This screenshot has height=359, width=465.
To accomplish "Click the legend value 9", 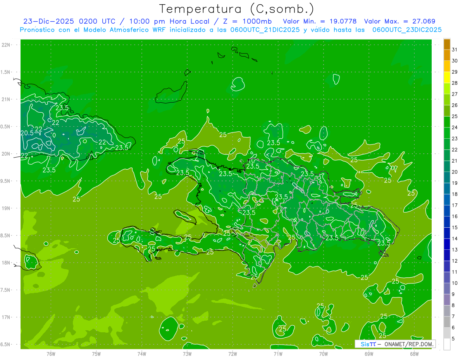I will [453, 294].
